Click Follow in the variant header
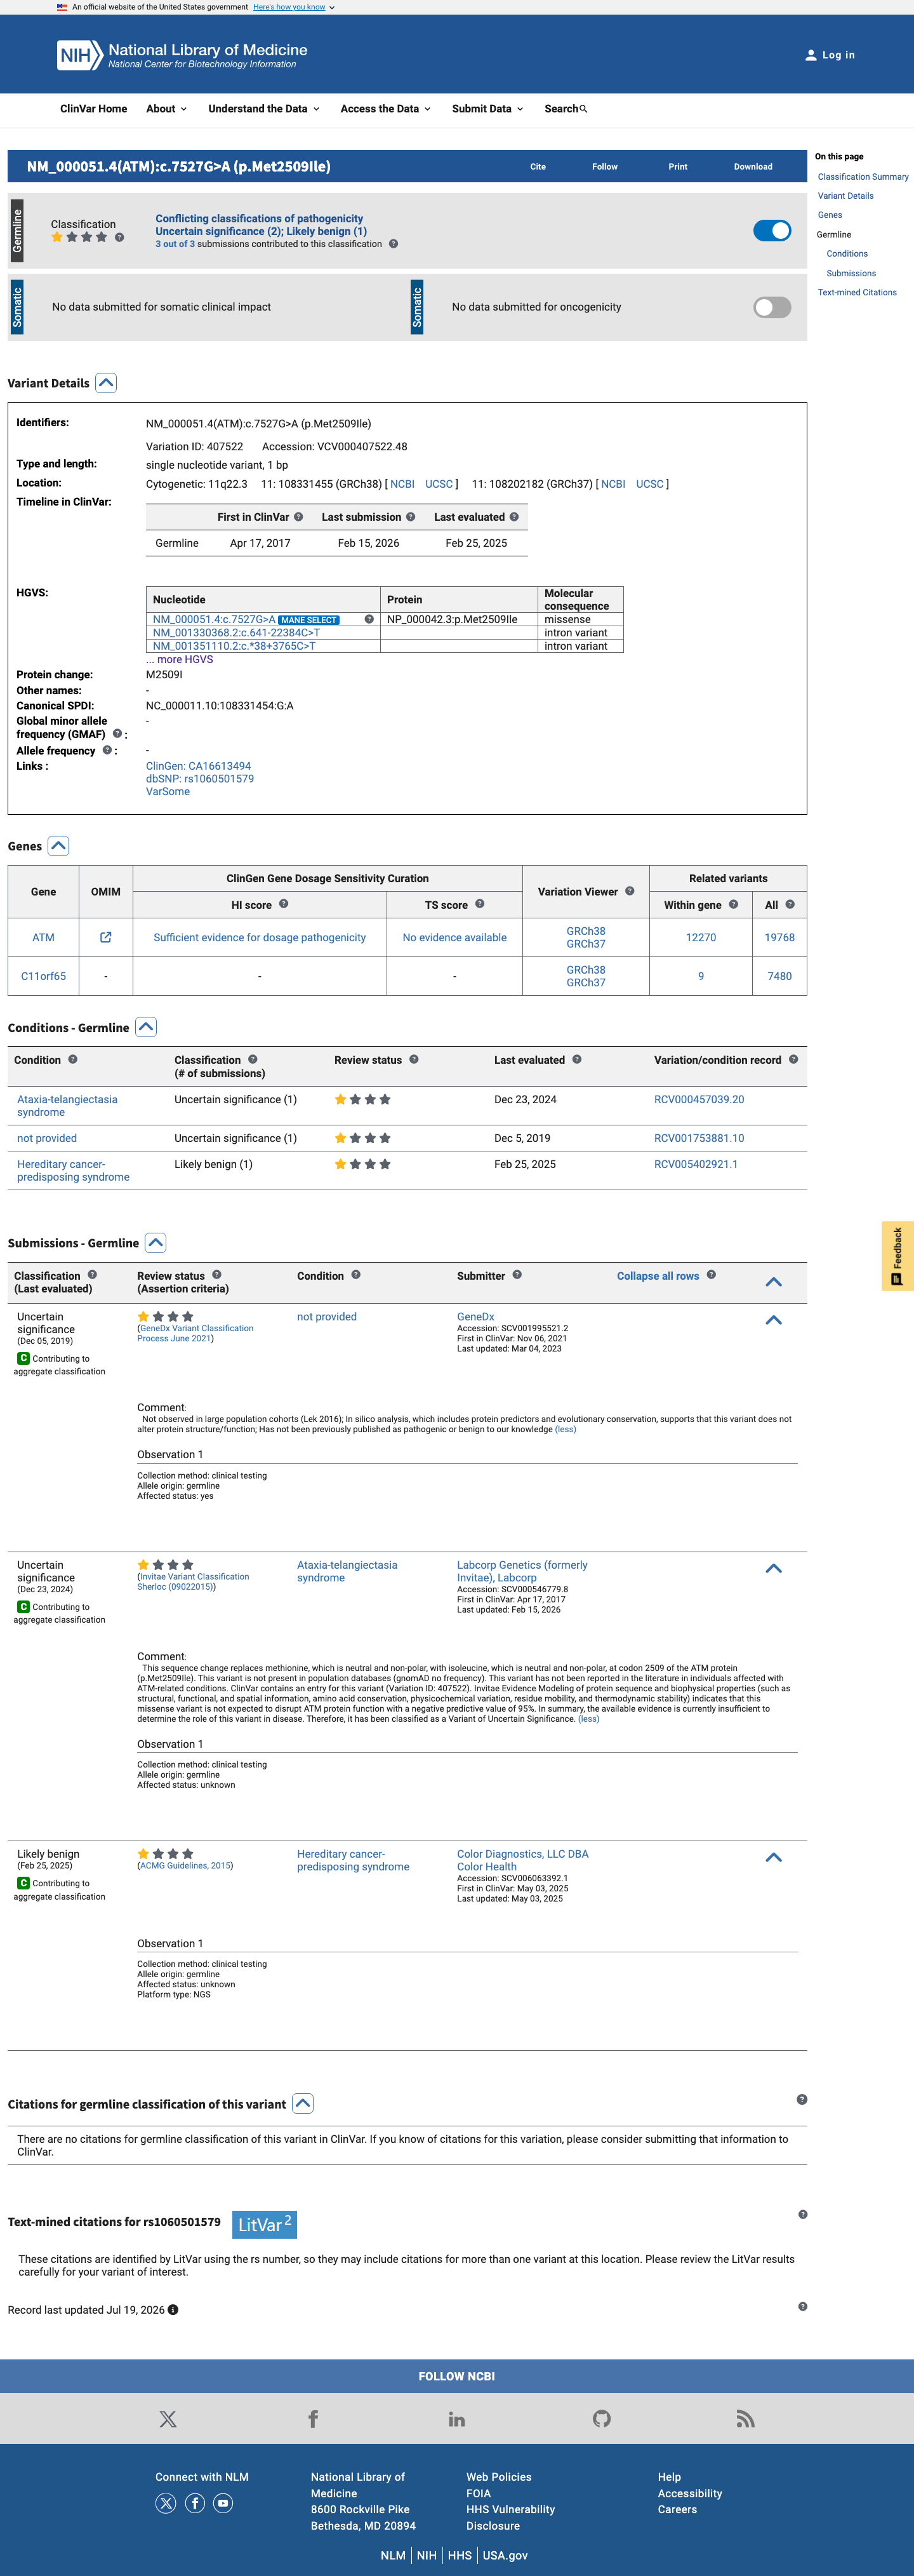914x2576 pixels. pos(604,167)
